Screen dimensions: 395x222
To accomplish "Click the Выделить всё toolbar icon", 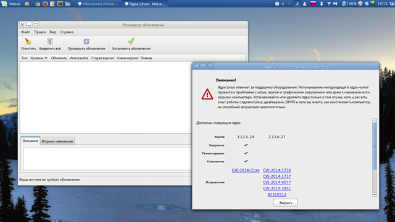I will [50, 41].
